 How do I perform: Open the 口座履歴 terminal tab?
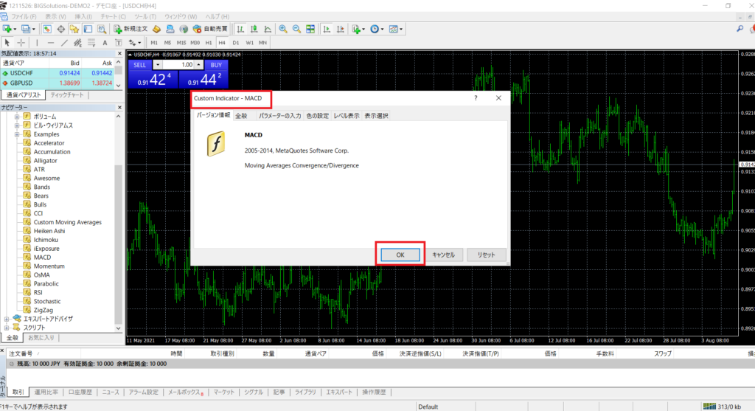[80, 393]
